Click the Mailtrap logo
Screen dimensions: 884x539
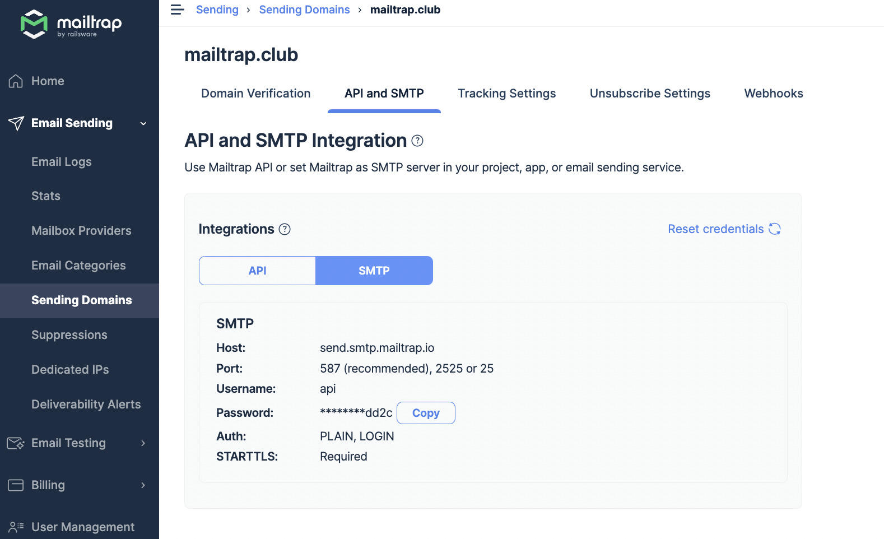[71, 24]
